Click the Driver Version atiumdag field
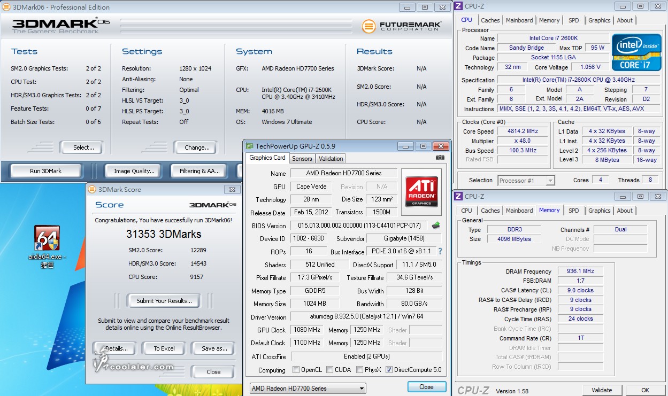Screen dimensions: 668x396 (x=366, y=317)
